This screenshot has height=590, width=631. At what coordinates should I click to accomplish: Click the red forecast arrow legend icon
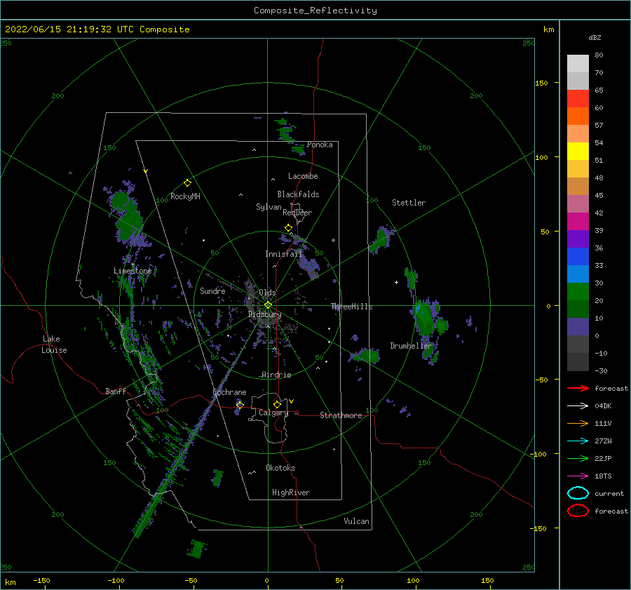tap(578, 388)
